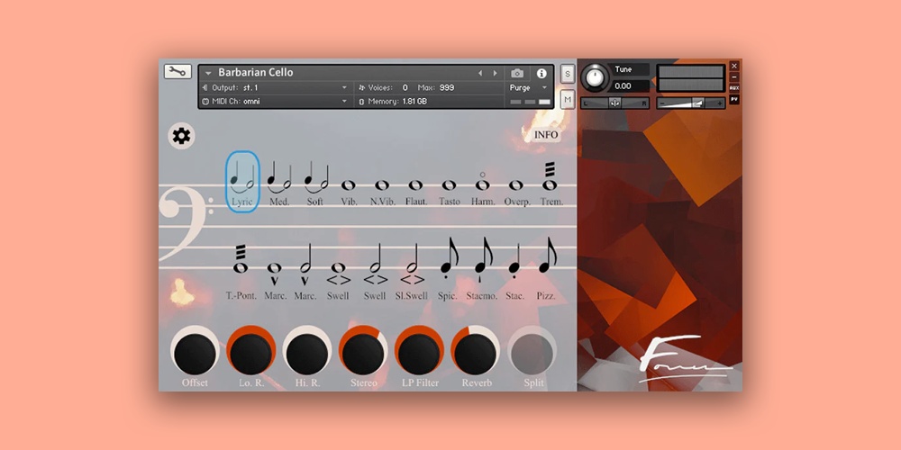Expand the Barbarian Cello instrument dropdown arrow
Screen dimensions: 901x450
coord(208,73)
